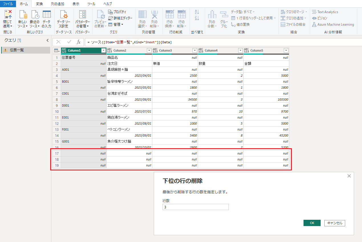Click the グループ化 (Group By) icon

[224, 15]
